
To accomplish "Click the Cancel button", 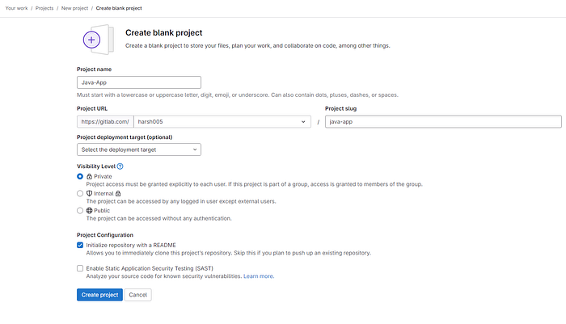I will pyautogui.click(x=138, y=295).
